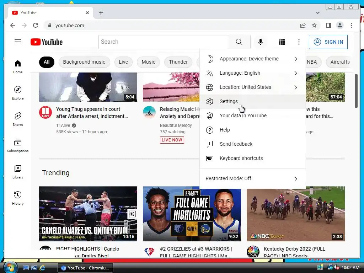The height and width of the screenshot is (273, 364).
Task: Open Subscriptions in the sidebar
Action: click(x=18, y=145)
